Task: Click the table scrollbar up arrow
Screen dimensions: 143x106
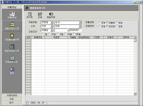Action: pyautogui.click(x=135, y=38)
